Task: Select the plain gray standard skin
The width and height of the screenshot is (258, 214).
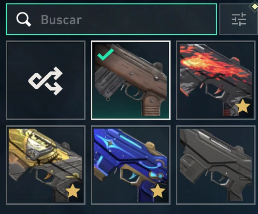Action: pos(215,165)
